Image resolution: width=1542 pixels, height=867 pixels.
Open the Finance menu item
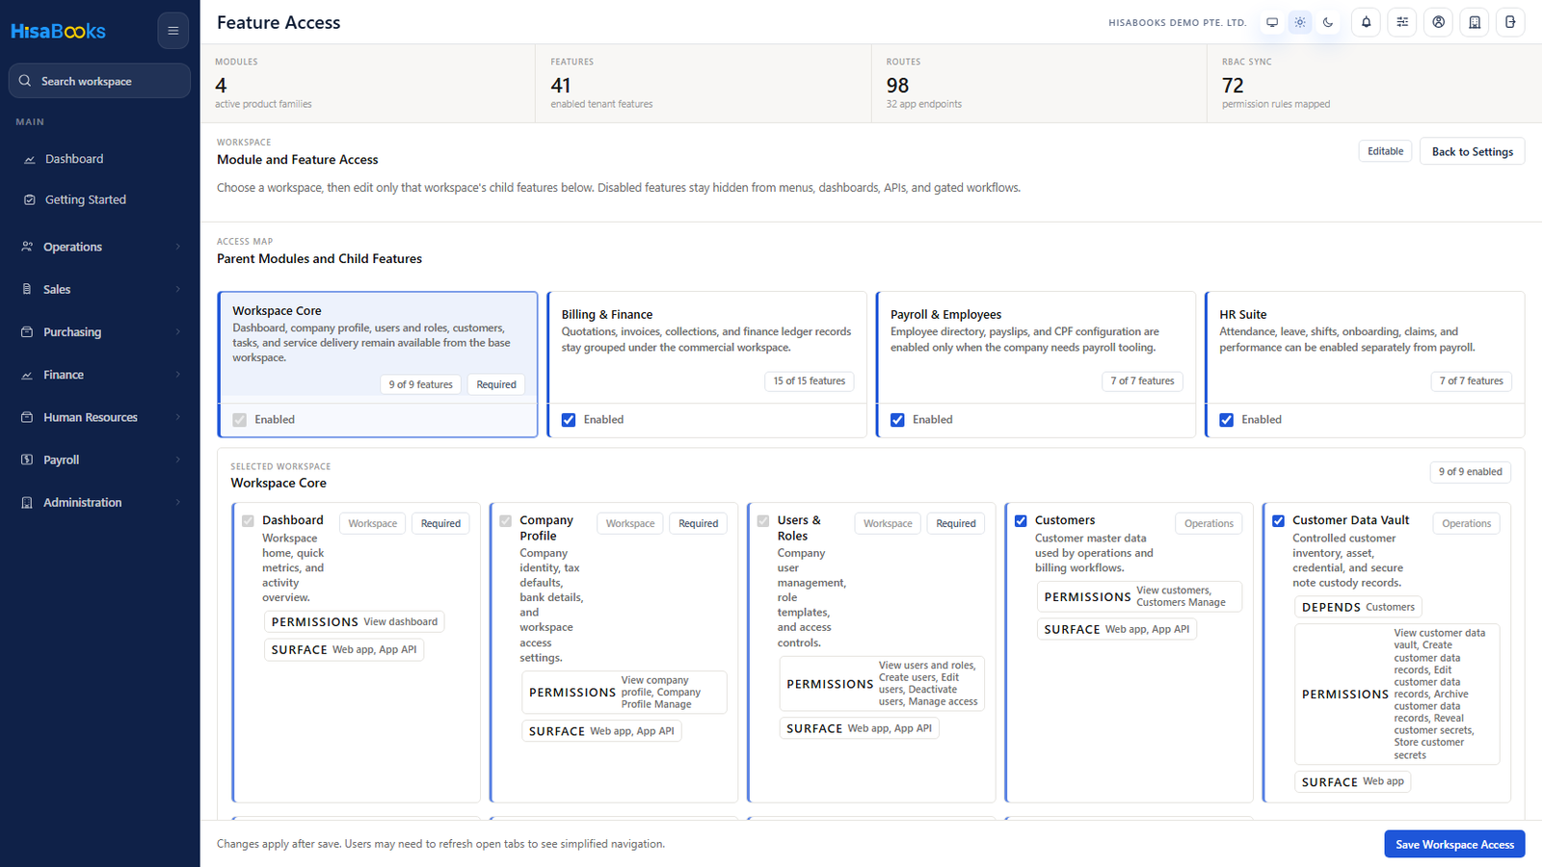(x=100, y=375)
